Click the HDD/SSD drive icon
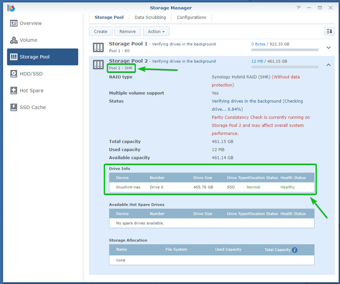340x284 pixels. click(14, 74)
